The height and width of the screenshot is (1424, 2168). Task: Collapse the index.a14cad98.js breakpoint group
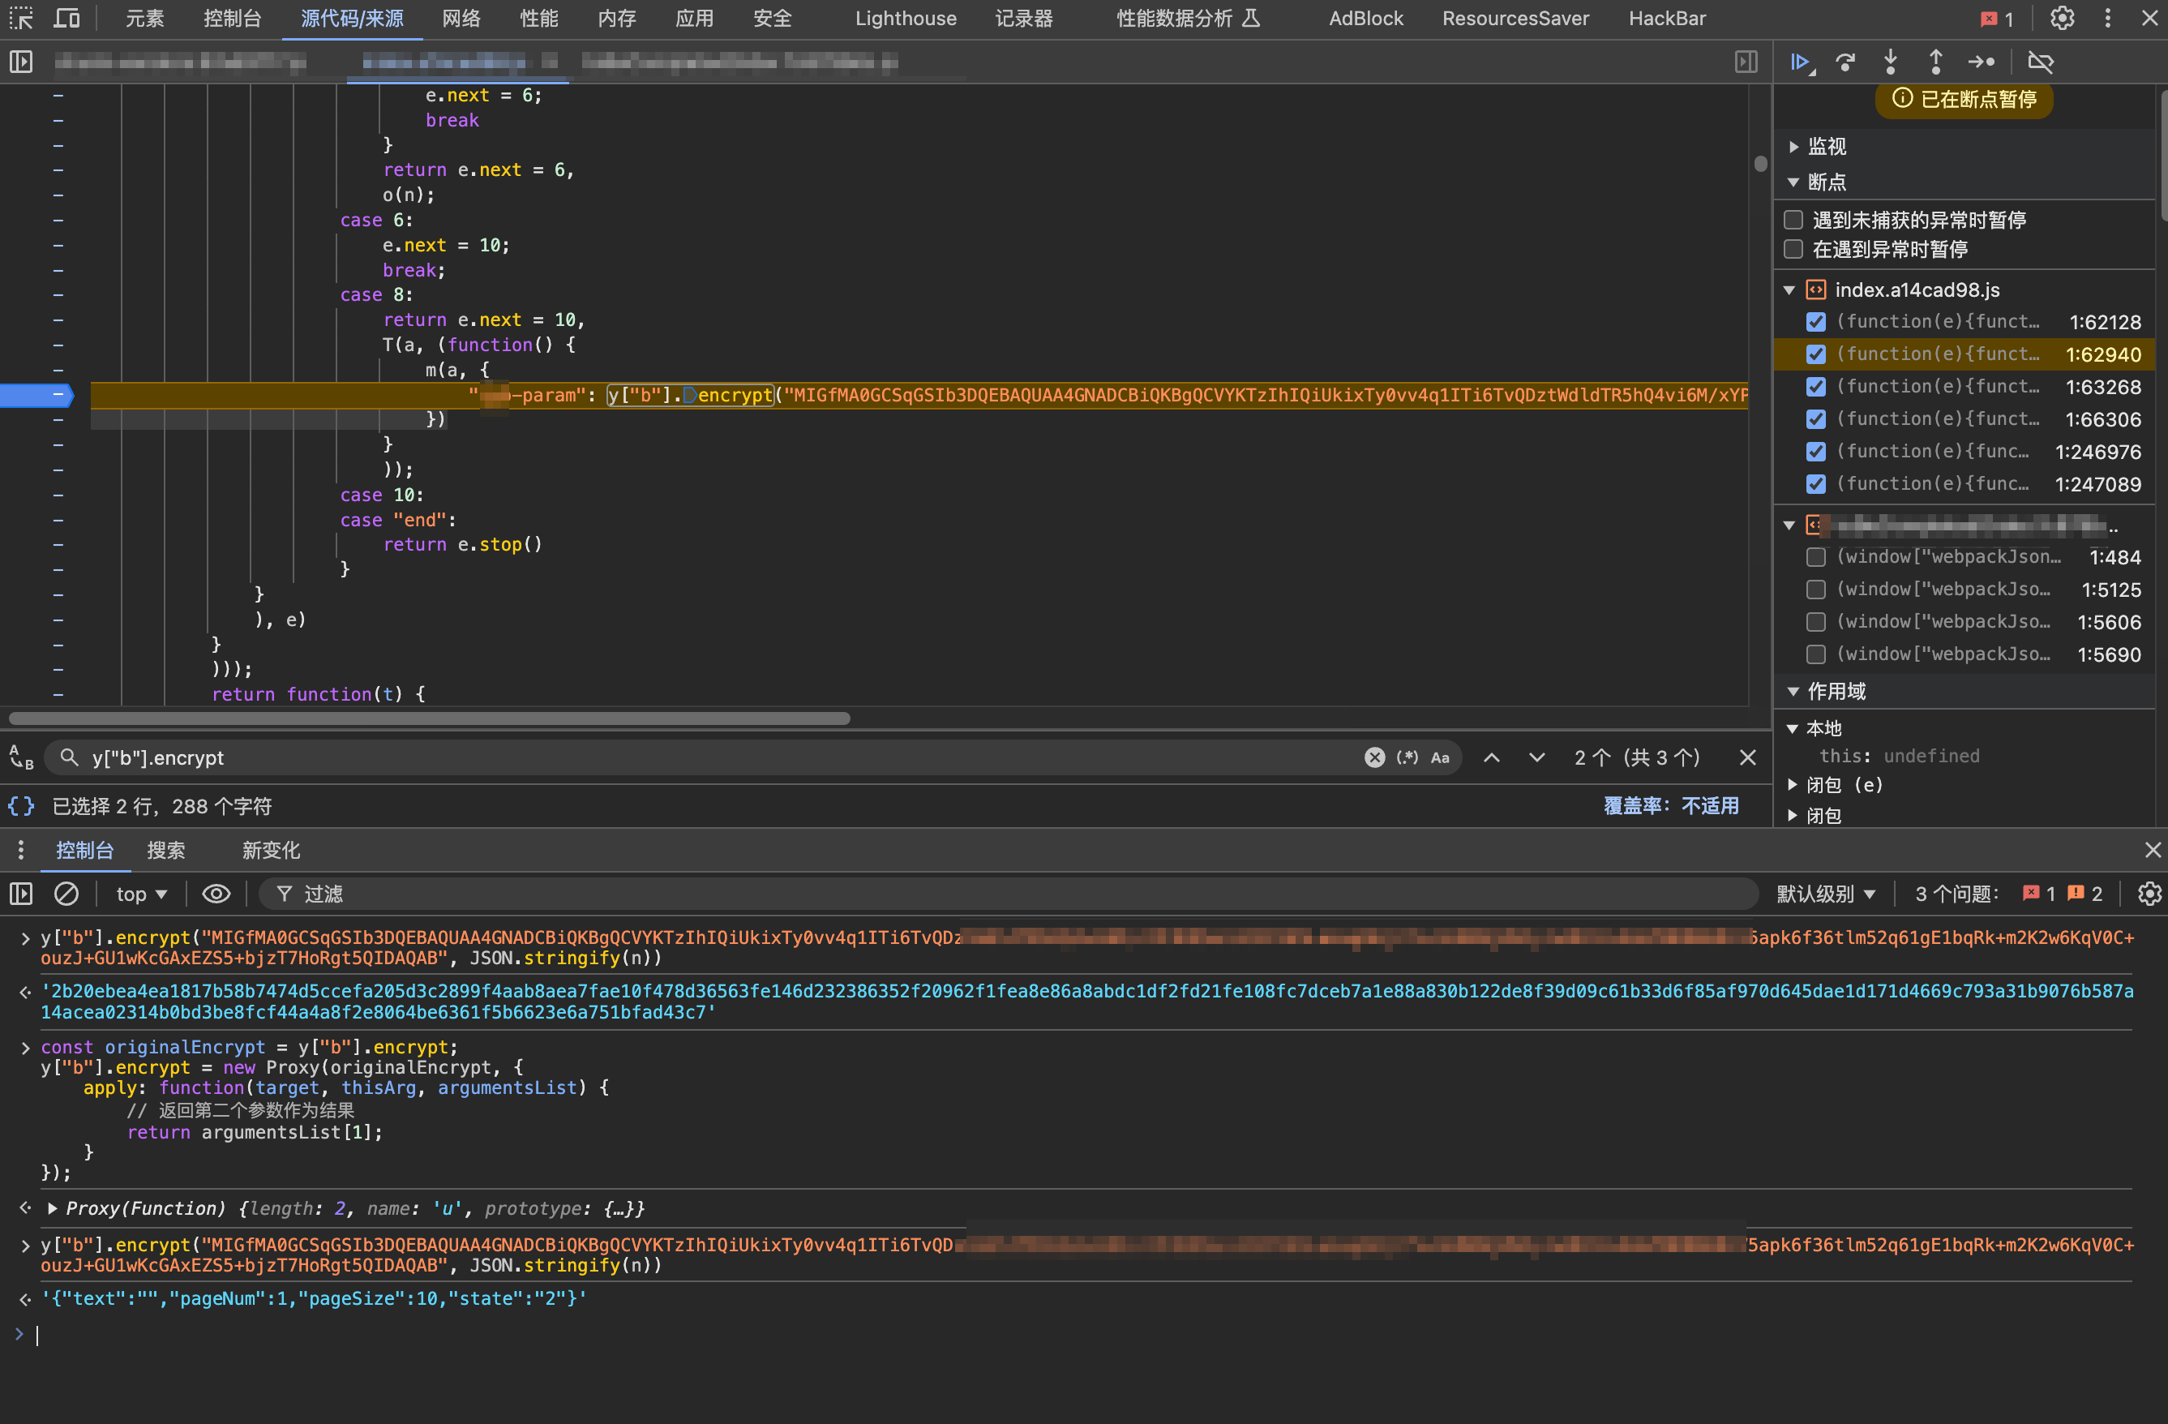point(1789,290)
